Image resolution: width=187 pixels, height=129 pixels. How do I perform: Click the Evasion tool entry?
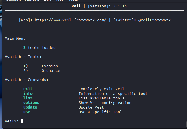[50, 66]
